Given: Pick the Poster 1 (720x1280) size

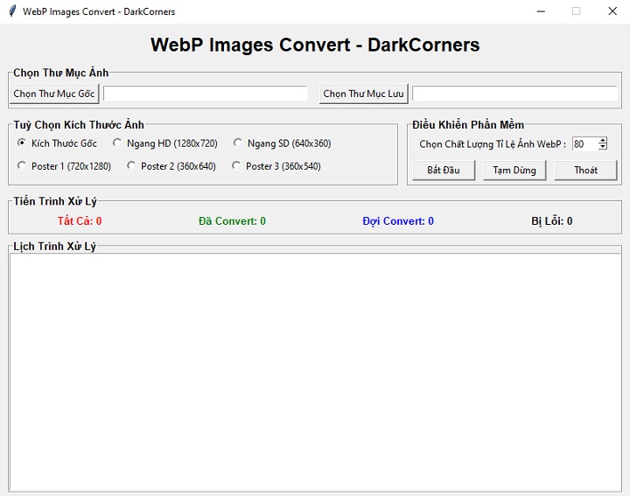Looking at the screenshot, I should (x=22, y=166).
